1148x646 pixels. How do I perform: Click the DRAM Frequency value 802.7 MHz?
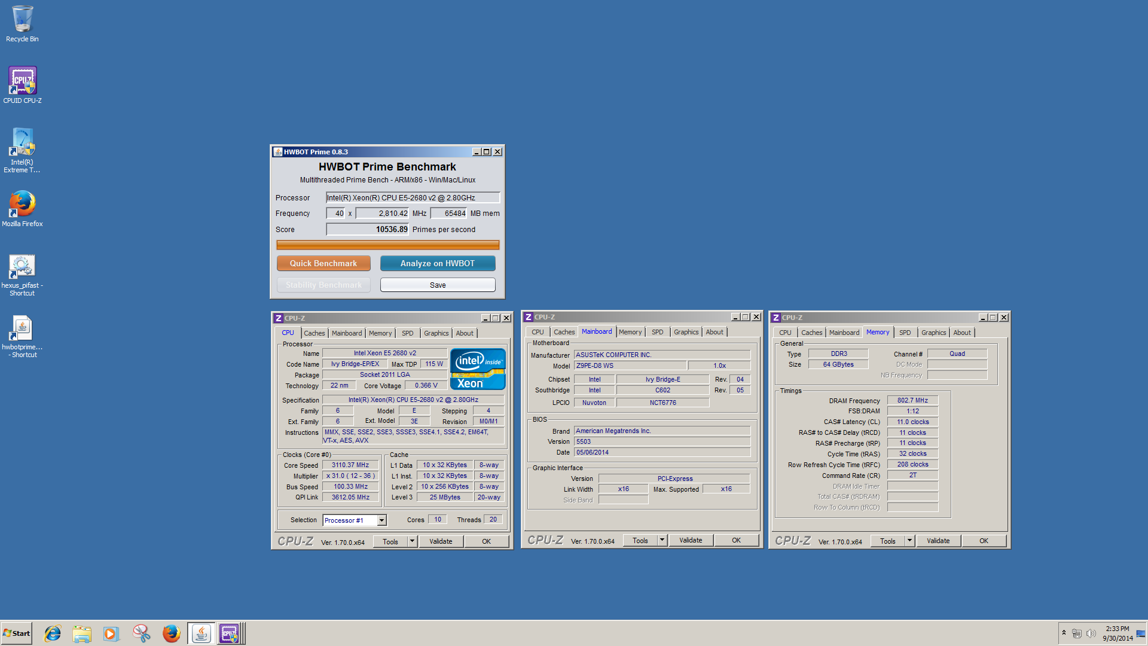click(x=913, y=400)
